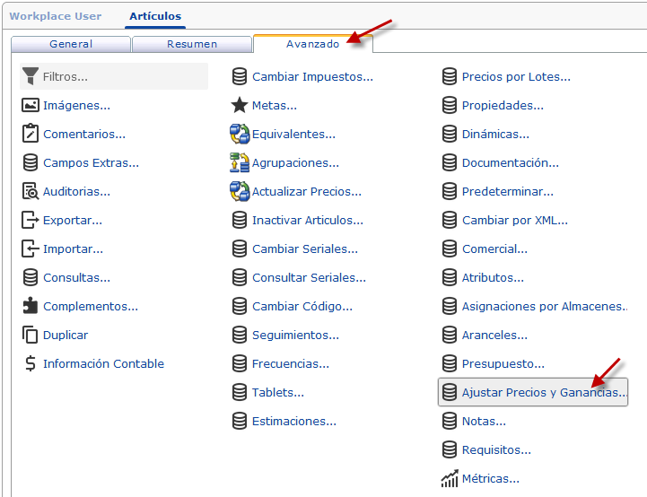Open Consultas
647x497 pixels.
[x=77, y=277]
